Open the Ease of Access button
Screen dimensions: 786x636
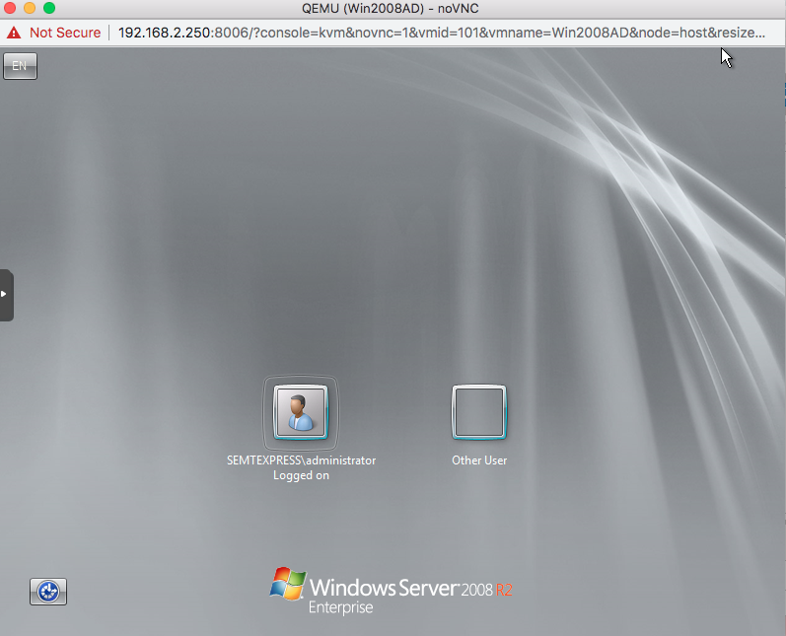(x=48, y=592)
